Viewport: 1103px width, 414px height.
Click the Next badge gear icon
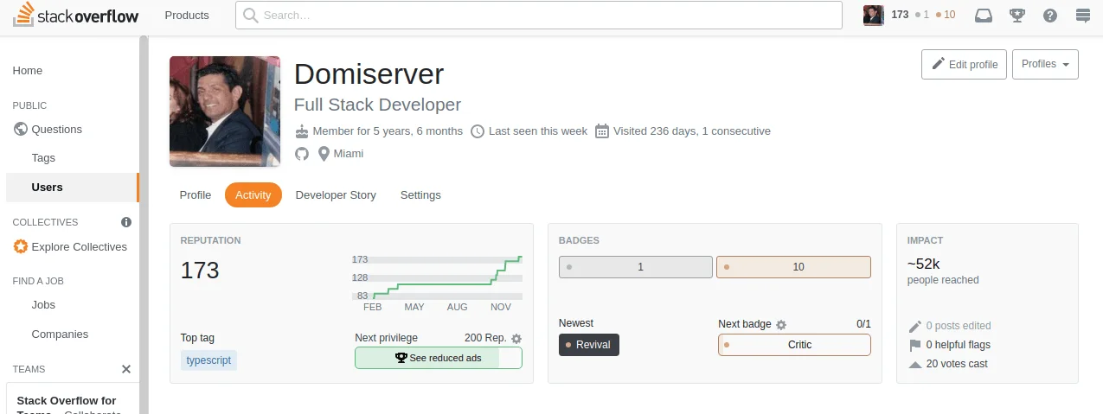coord(781,325)
